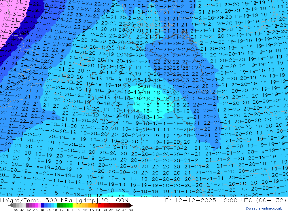
Task: Click the -54 label under the color scale
Action: tap(14, 210)
